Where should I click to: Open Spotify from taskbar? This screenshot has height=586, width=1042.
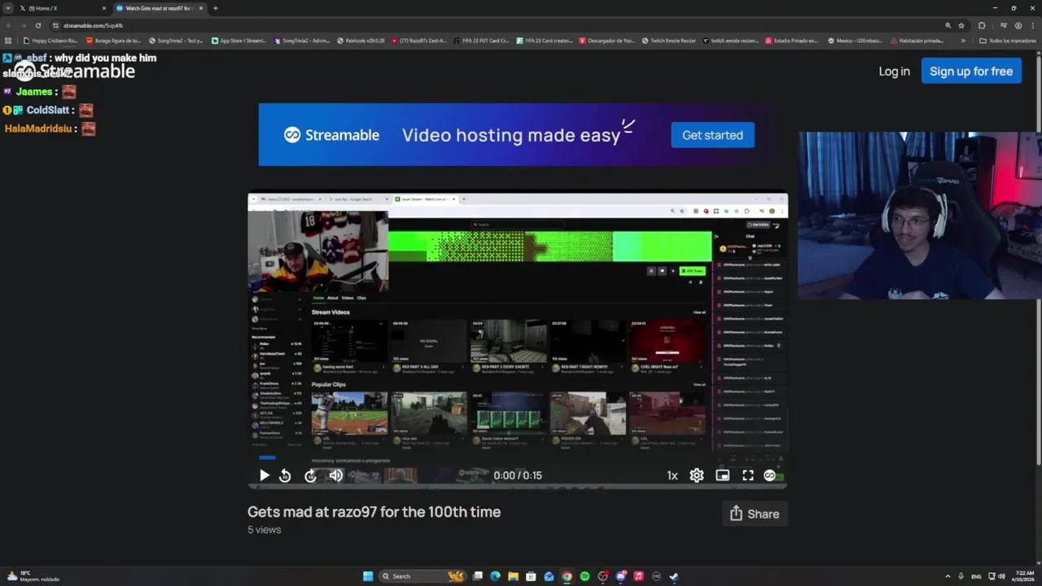click(x=584, y=576)
